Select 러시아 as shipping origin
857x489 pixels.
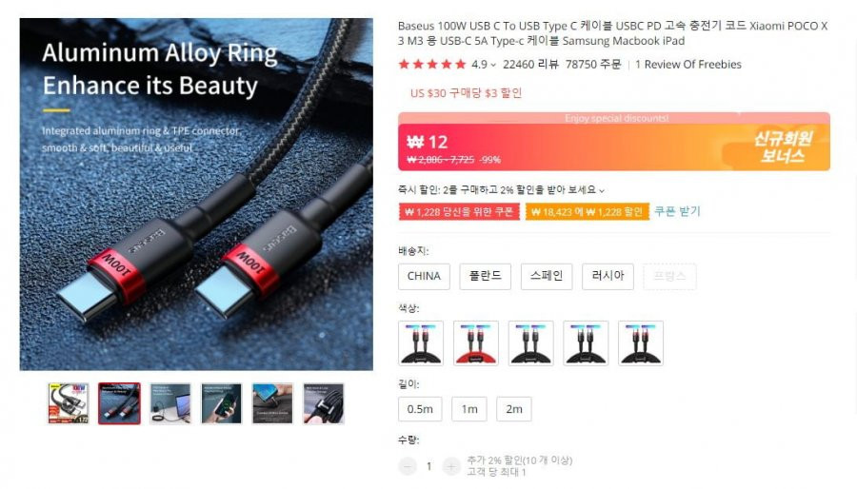(x=608, y=276)
